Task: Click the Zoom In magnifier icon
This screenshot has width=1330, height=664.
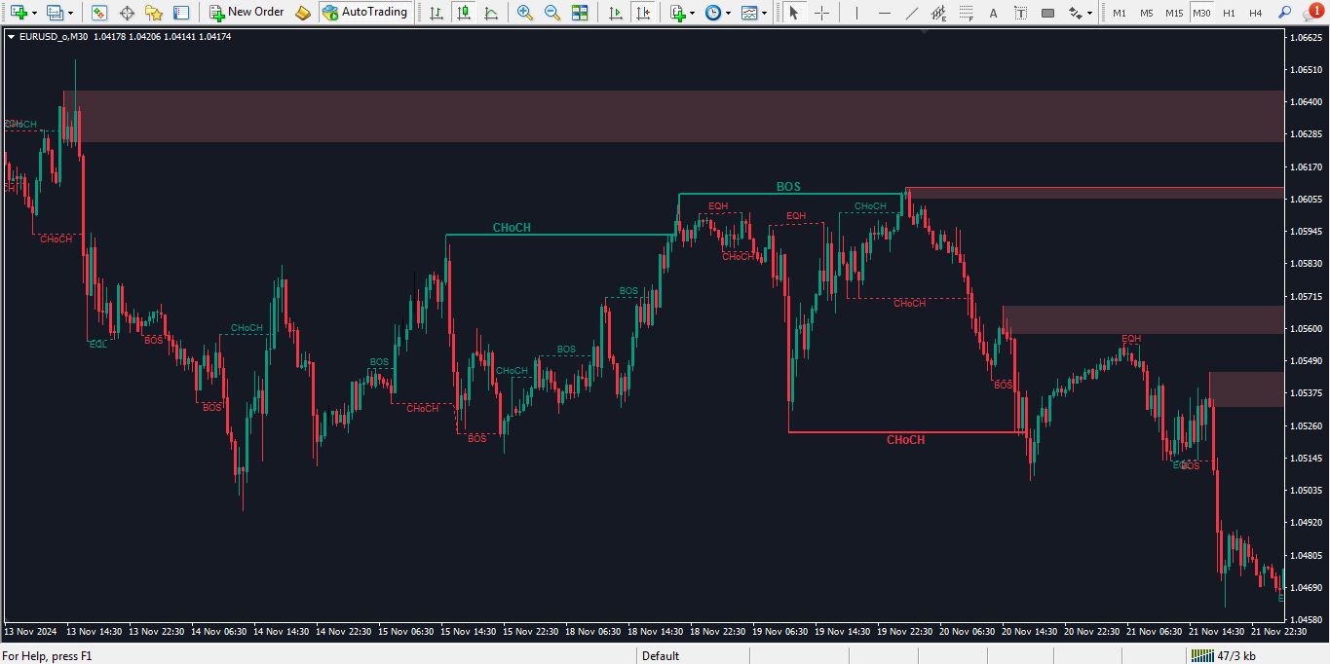Action: tap(525, 13)
